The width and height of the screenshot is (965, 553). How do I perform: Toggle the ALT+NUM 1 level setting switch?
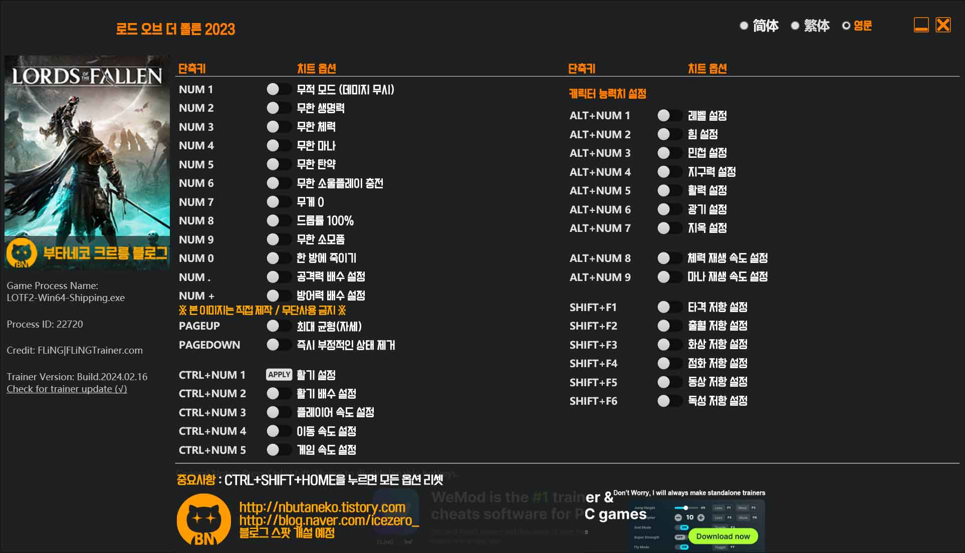click(669, 116)
